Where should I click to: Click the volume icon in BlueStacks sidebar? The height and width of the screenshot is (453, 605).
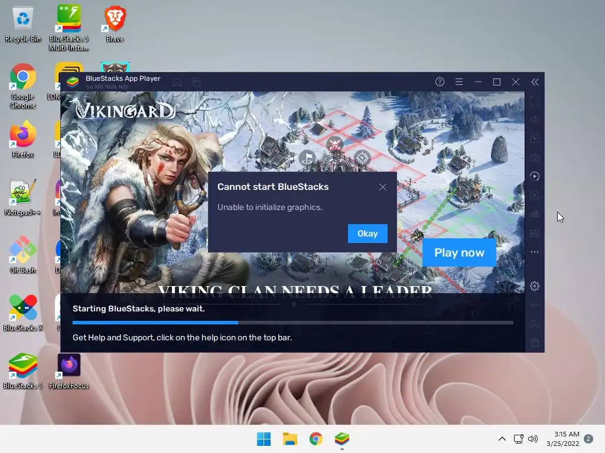click(534, 120)
